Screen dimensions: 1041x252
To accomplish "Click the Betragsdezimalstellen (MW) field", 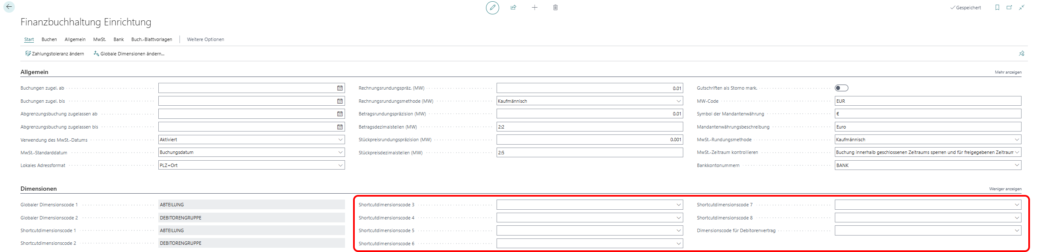I will point(590,127).
